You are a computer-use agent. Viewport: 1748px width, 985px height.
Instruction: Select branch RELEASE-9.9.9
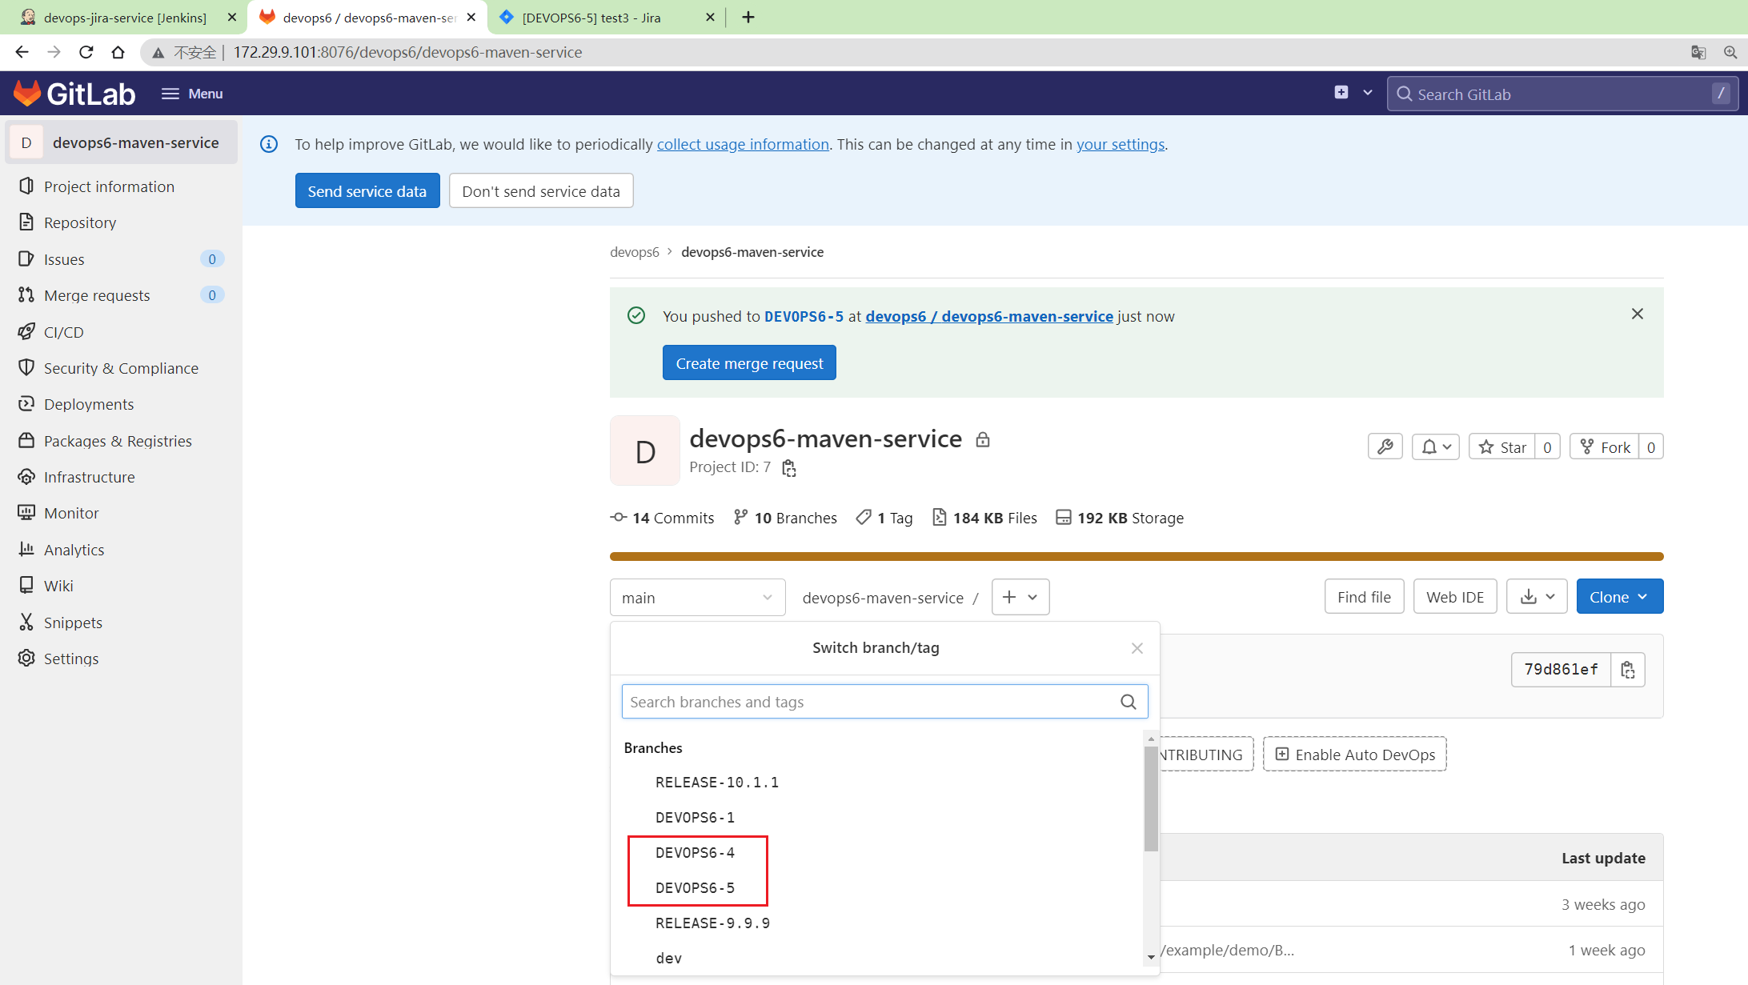tap(712, 923)
